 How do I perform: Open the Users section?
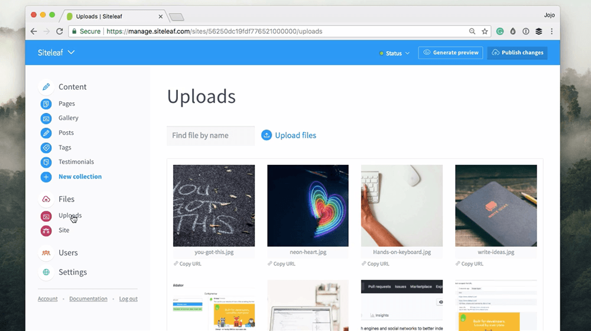(x=68, y=252)
